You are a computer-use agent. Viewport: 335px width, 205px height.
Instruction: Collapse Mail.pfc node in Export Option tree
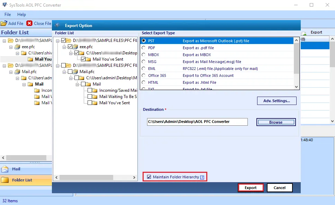(64, 72)
